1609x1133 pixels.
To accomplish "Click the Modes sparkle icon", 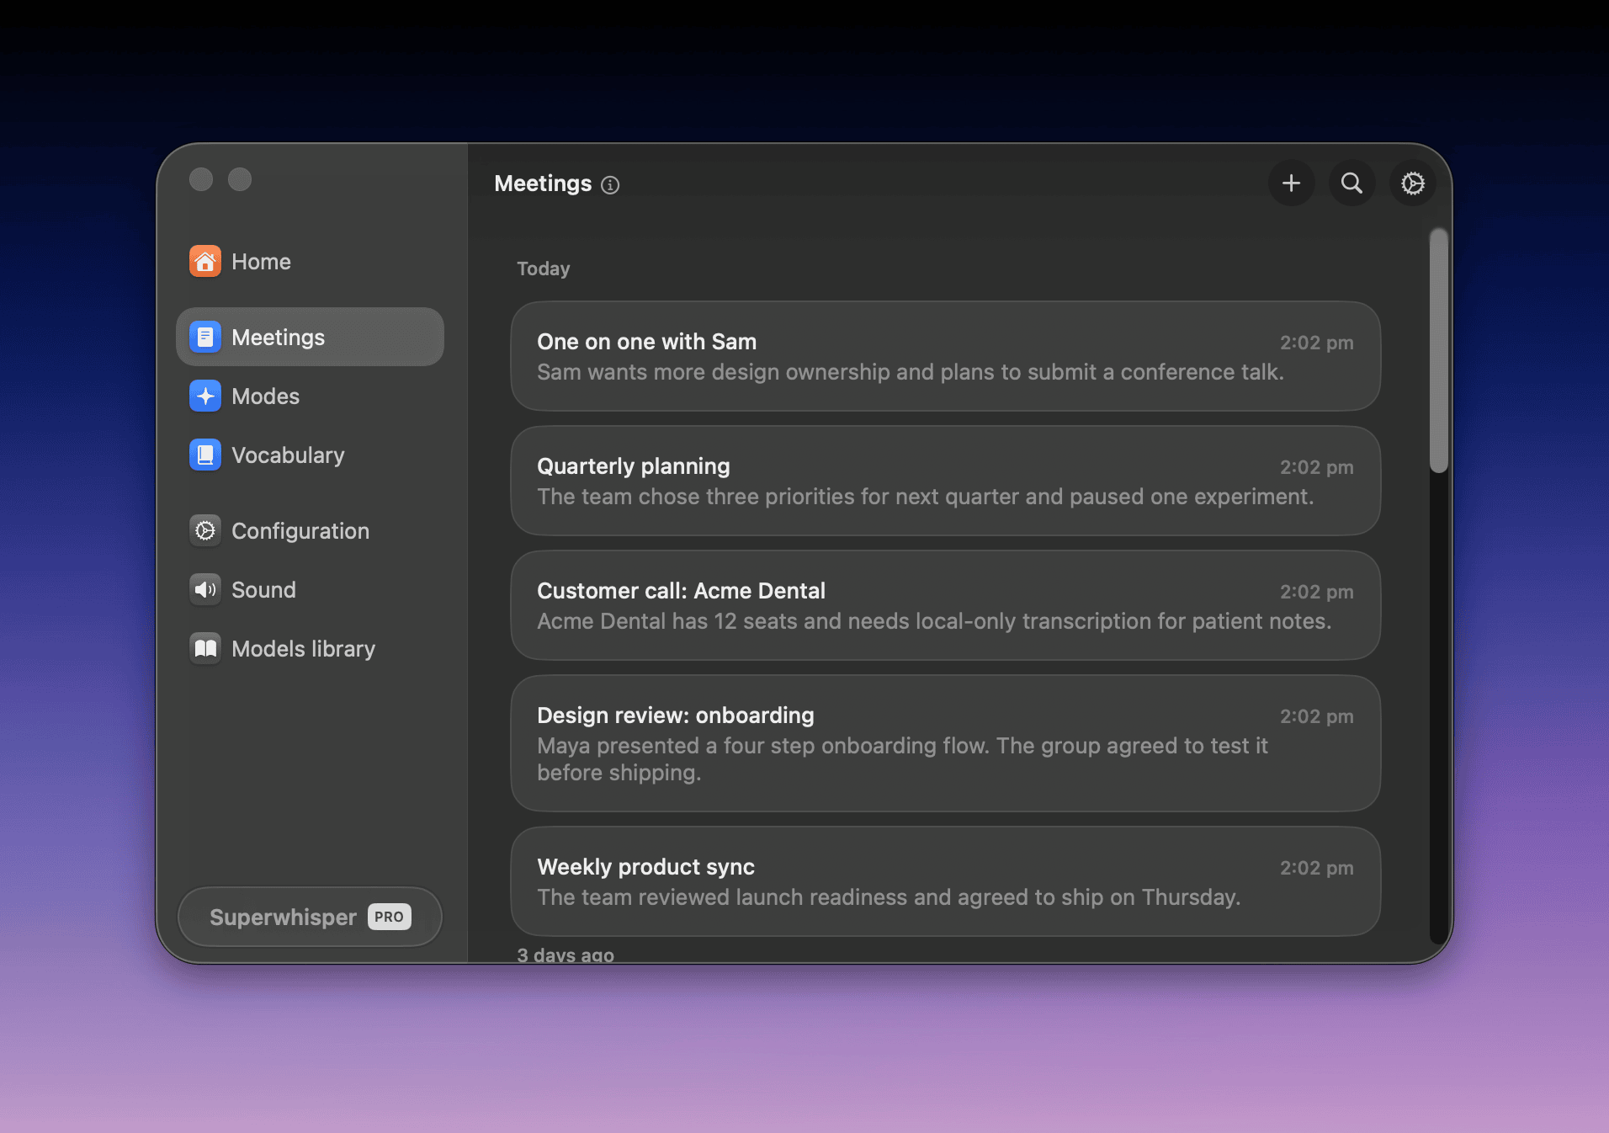I will click(x=205, y=396).
